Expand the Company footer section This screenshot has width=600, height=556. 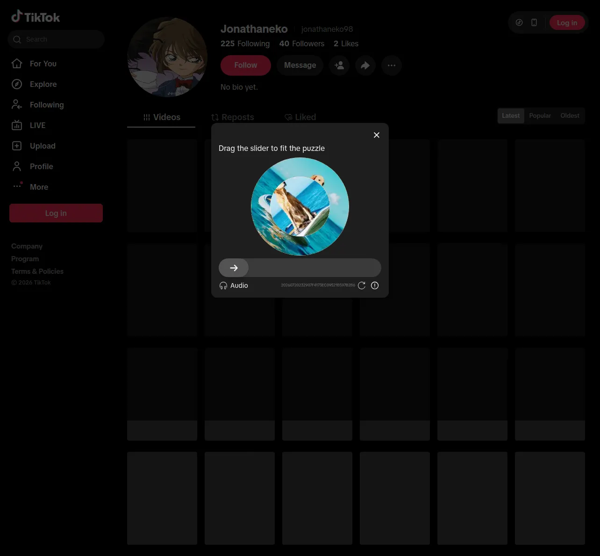click(27, 246)
